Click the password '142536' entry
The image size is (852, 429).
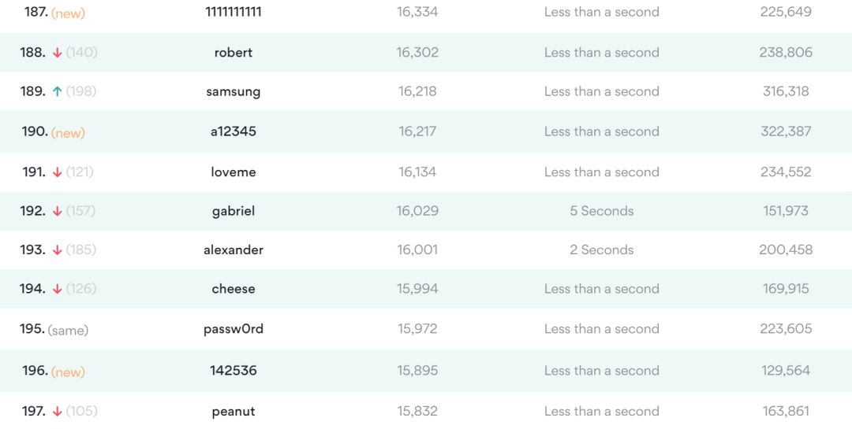pyautogui.click(x=234, y=370)
